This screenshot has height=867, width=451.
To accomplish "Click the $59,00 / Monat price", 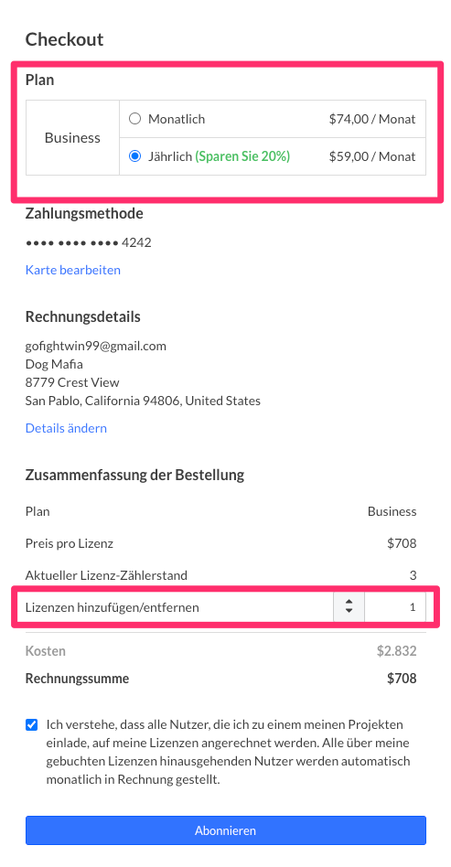I will [x=371, y=156].
